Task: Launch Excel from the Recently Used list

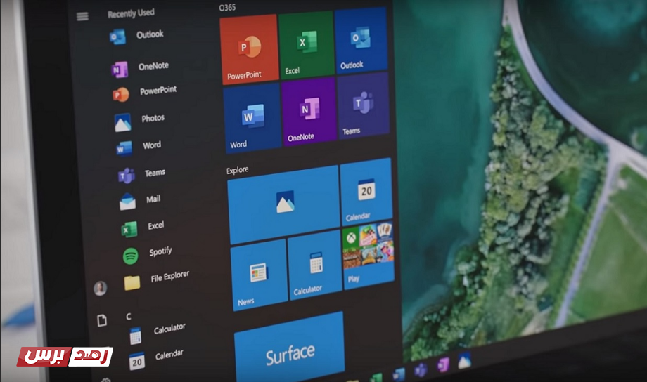Action: (x=143, y=228)
